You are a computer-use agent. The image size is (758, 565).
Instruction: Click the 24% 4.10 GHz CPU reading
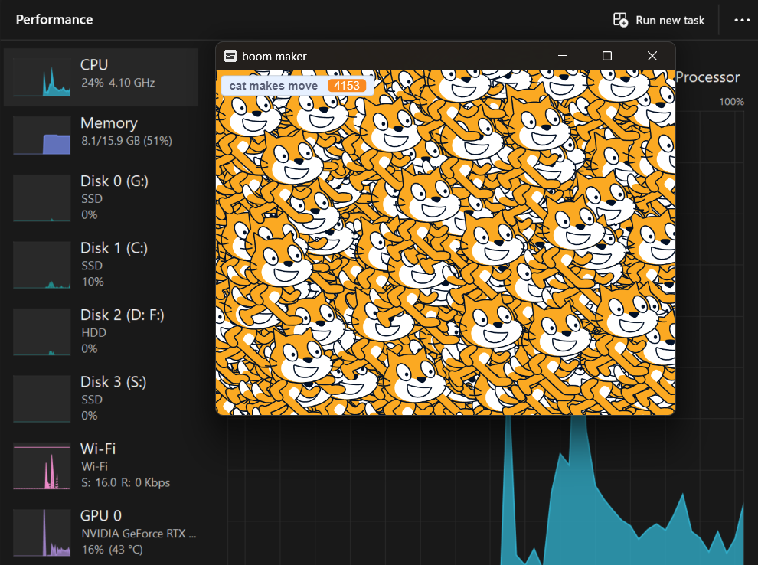pyautogui.click(x=118, y=83)
